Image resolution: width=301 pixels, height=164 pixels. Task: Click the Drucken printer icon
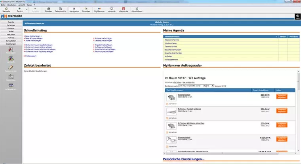(48, 9)
